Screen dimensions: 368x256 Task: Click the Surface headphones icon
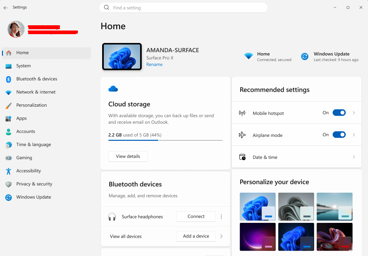tap(112, 217)
